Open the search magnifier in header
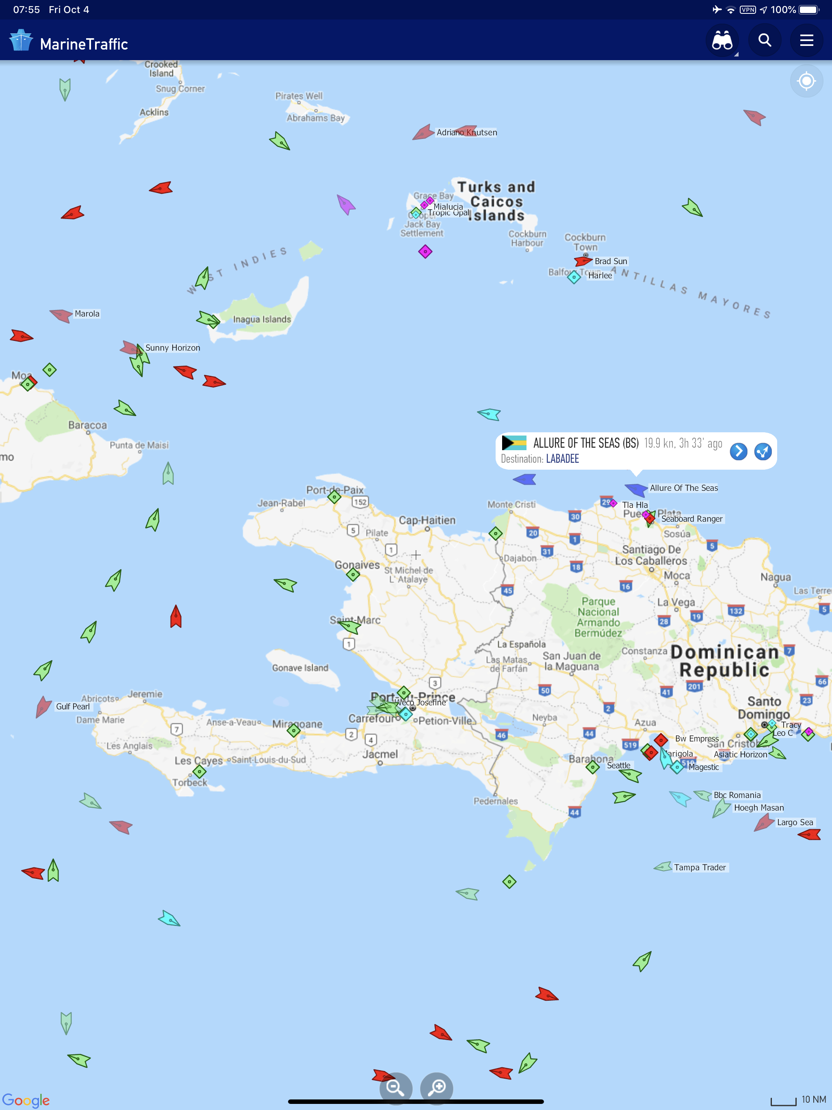Screen dimensions: 832x1110 764,40
